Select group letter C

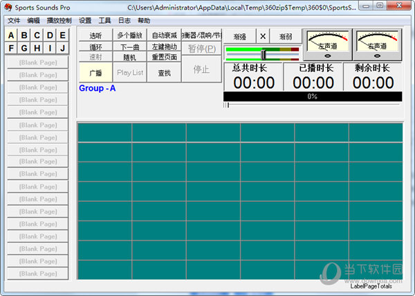[x=37, y=35]
